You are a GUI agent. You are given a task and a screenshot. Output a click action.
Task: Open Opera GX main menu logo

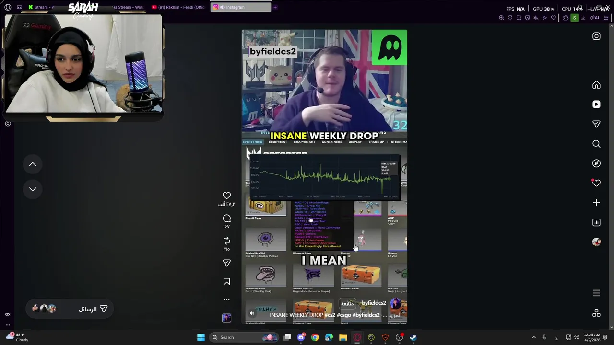coord(8,7)
